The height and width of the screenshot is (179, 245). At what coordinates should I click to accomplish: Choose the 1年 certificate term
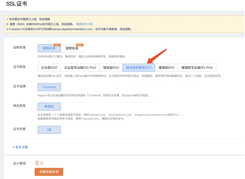(x=49, y=130)
